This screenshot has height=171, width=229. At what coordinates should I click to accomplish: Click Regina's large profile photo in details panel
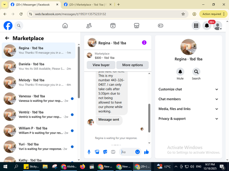[188, 47]
